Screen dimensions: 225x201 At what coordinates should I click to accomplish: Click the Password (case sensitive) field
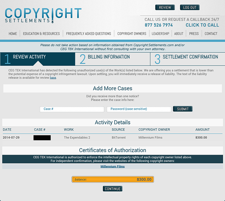pos(139,109)
